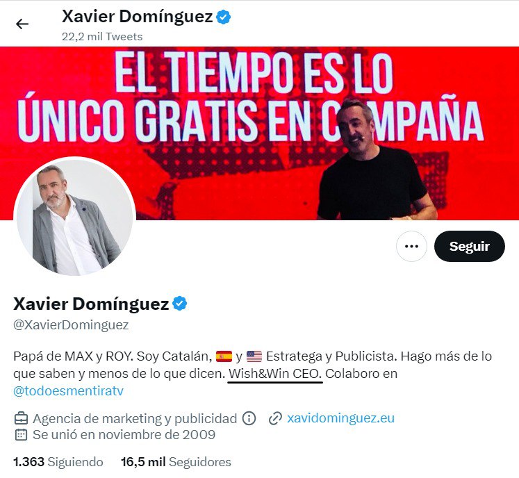Open the @todoesmentiratv mention link
519x478 pixels.
point(69,391)
